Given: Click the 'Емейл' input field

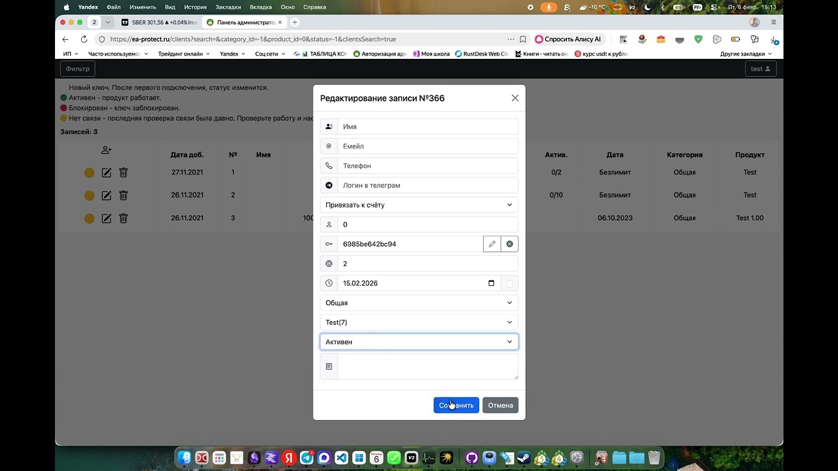Looking at the screenshot, I should [x=428, y=147].
